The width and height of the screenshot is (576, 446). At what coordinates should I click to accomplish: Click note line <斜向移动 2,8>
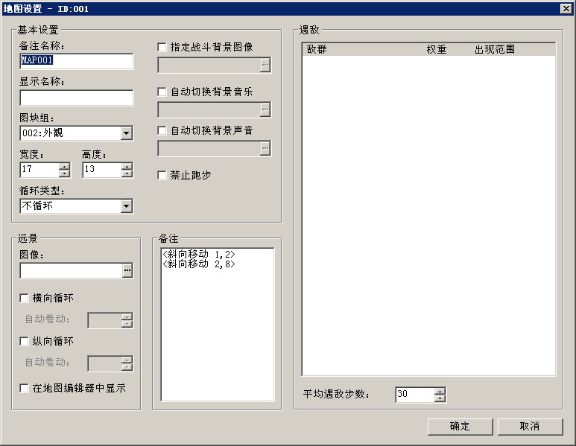199,264
